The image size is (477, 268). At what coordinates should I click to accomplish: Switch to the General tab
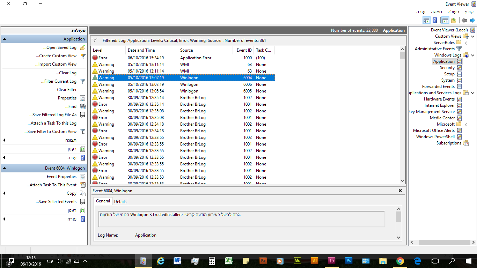103,201
